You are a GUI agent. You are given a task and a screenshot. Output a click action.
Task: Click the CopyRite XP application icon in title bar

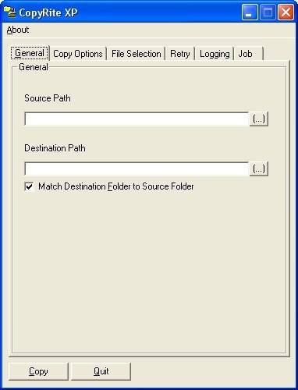coord(10,12)
